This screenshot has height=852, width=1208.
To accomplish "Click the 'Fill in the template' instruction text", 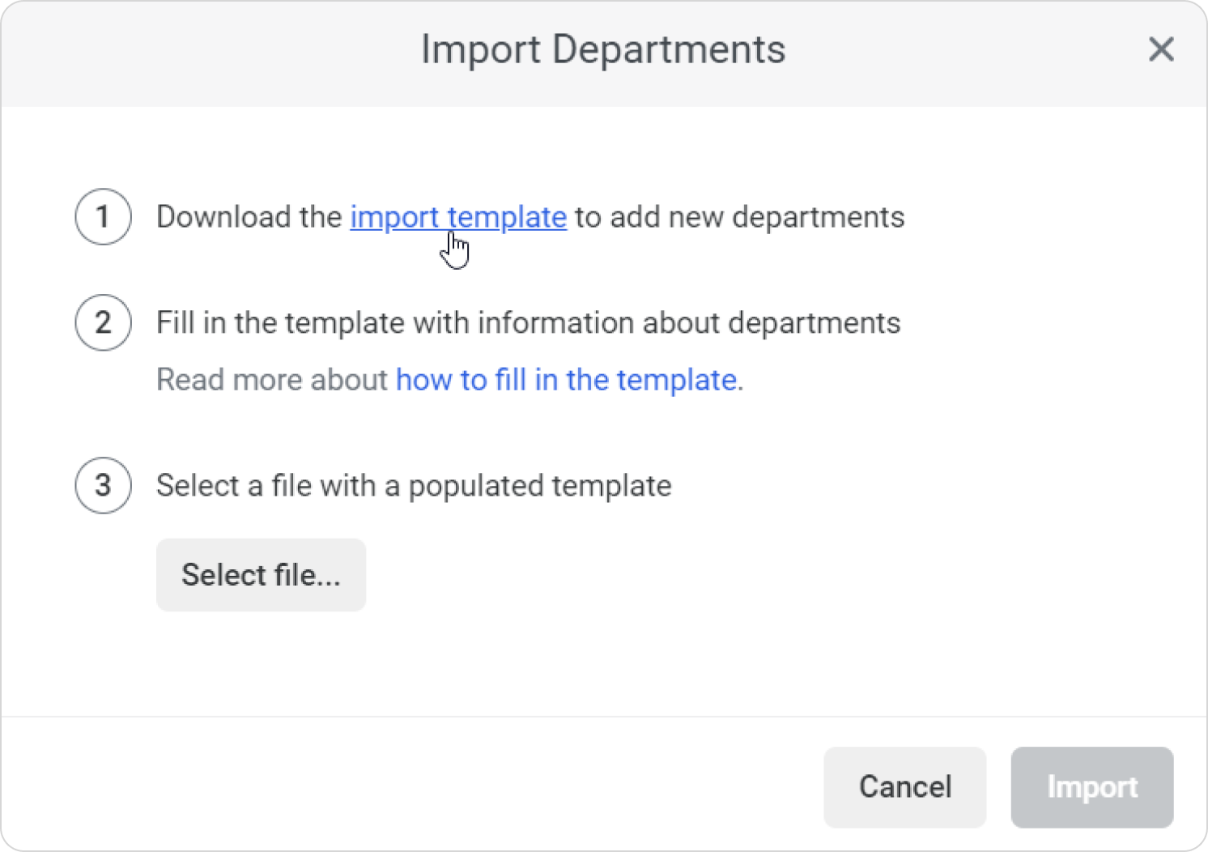I will coord(279,323).
